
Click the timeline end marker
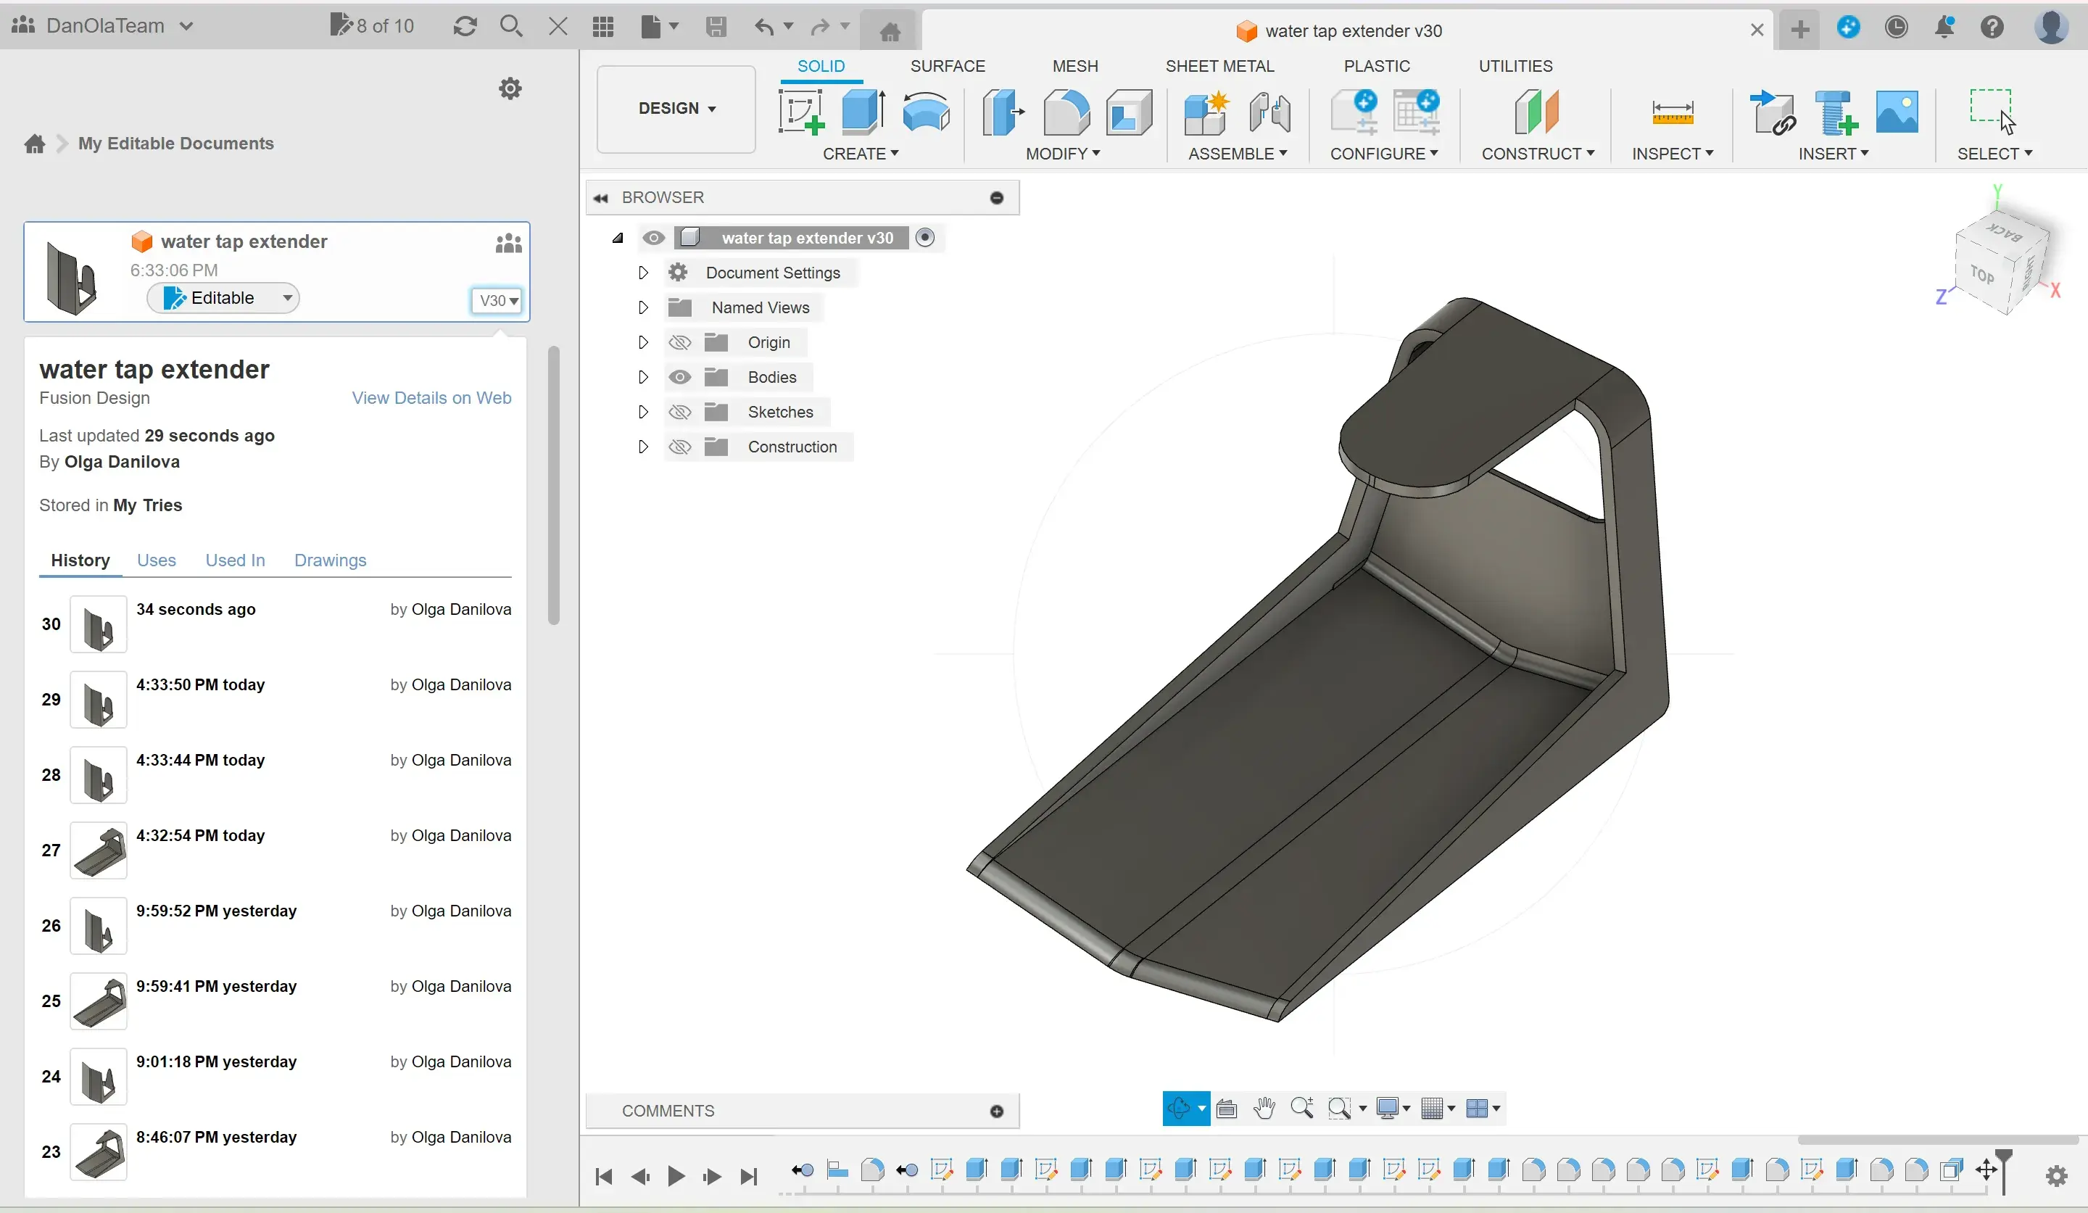pyautogui.click(x=2003, y=1170)
